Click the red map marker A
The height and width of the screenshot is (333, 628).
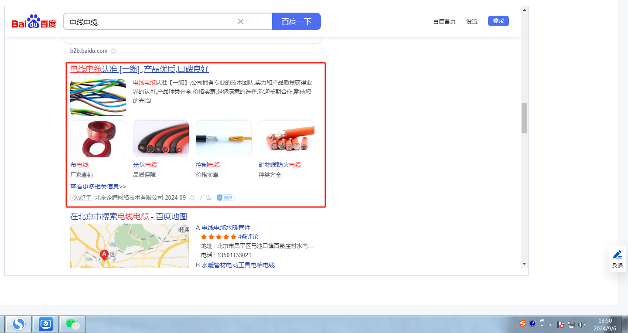point(104,255)
